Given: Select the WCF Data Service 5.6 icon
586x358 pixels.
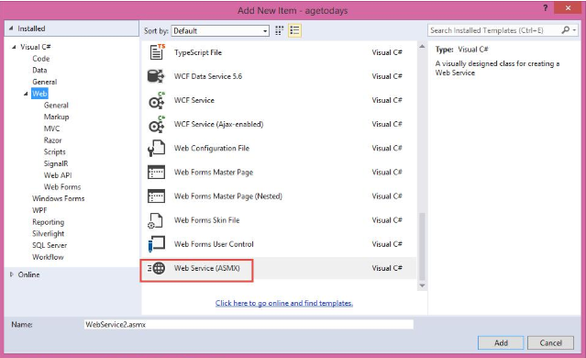Looking at the screenshot, I should click(156, 76).
